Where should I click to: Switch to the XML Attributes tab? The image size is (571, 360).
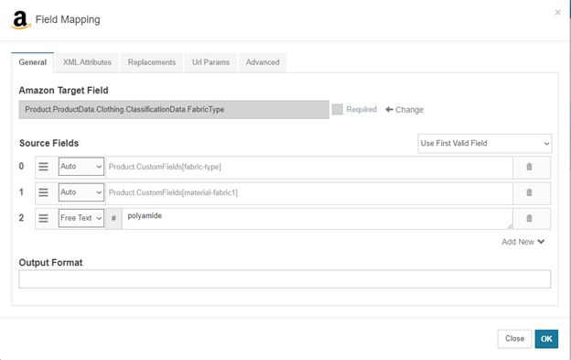pos(87,62)
